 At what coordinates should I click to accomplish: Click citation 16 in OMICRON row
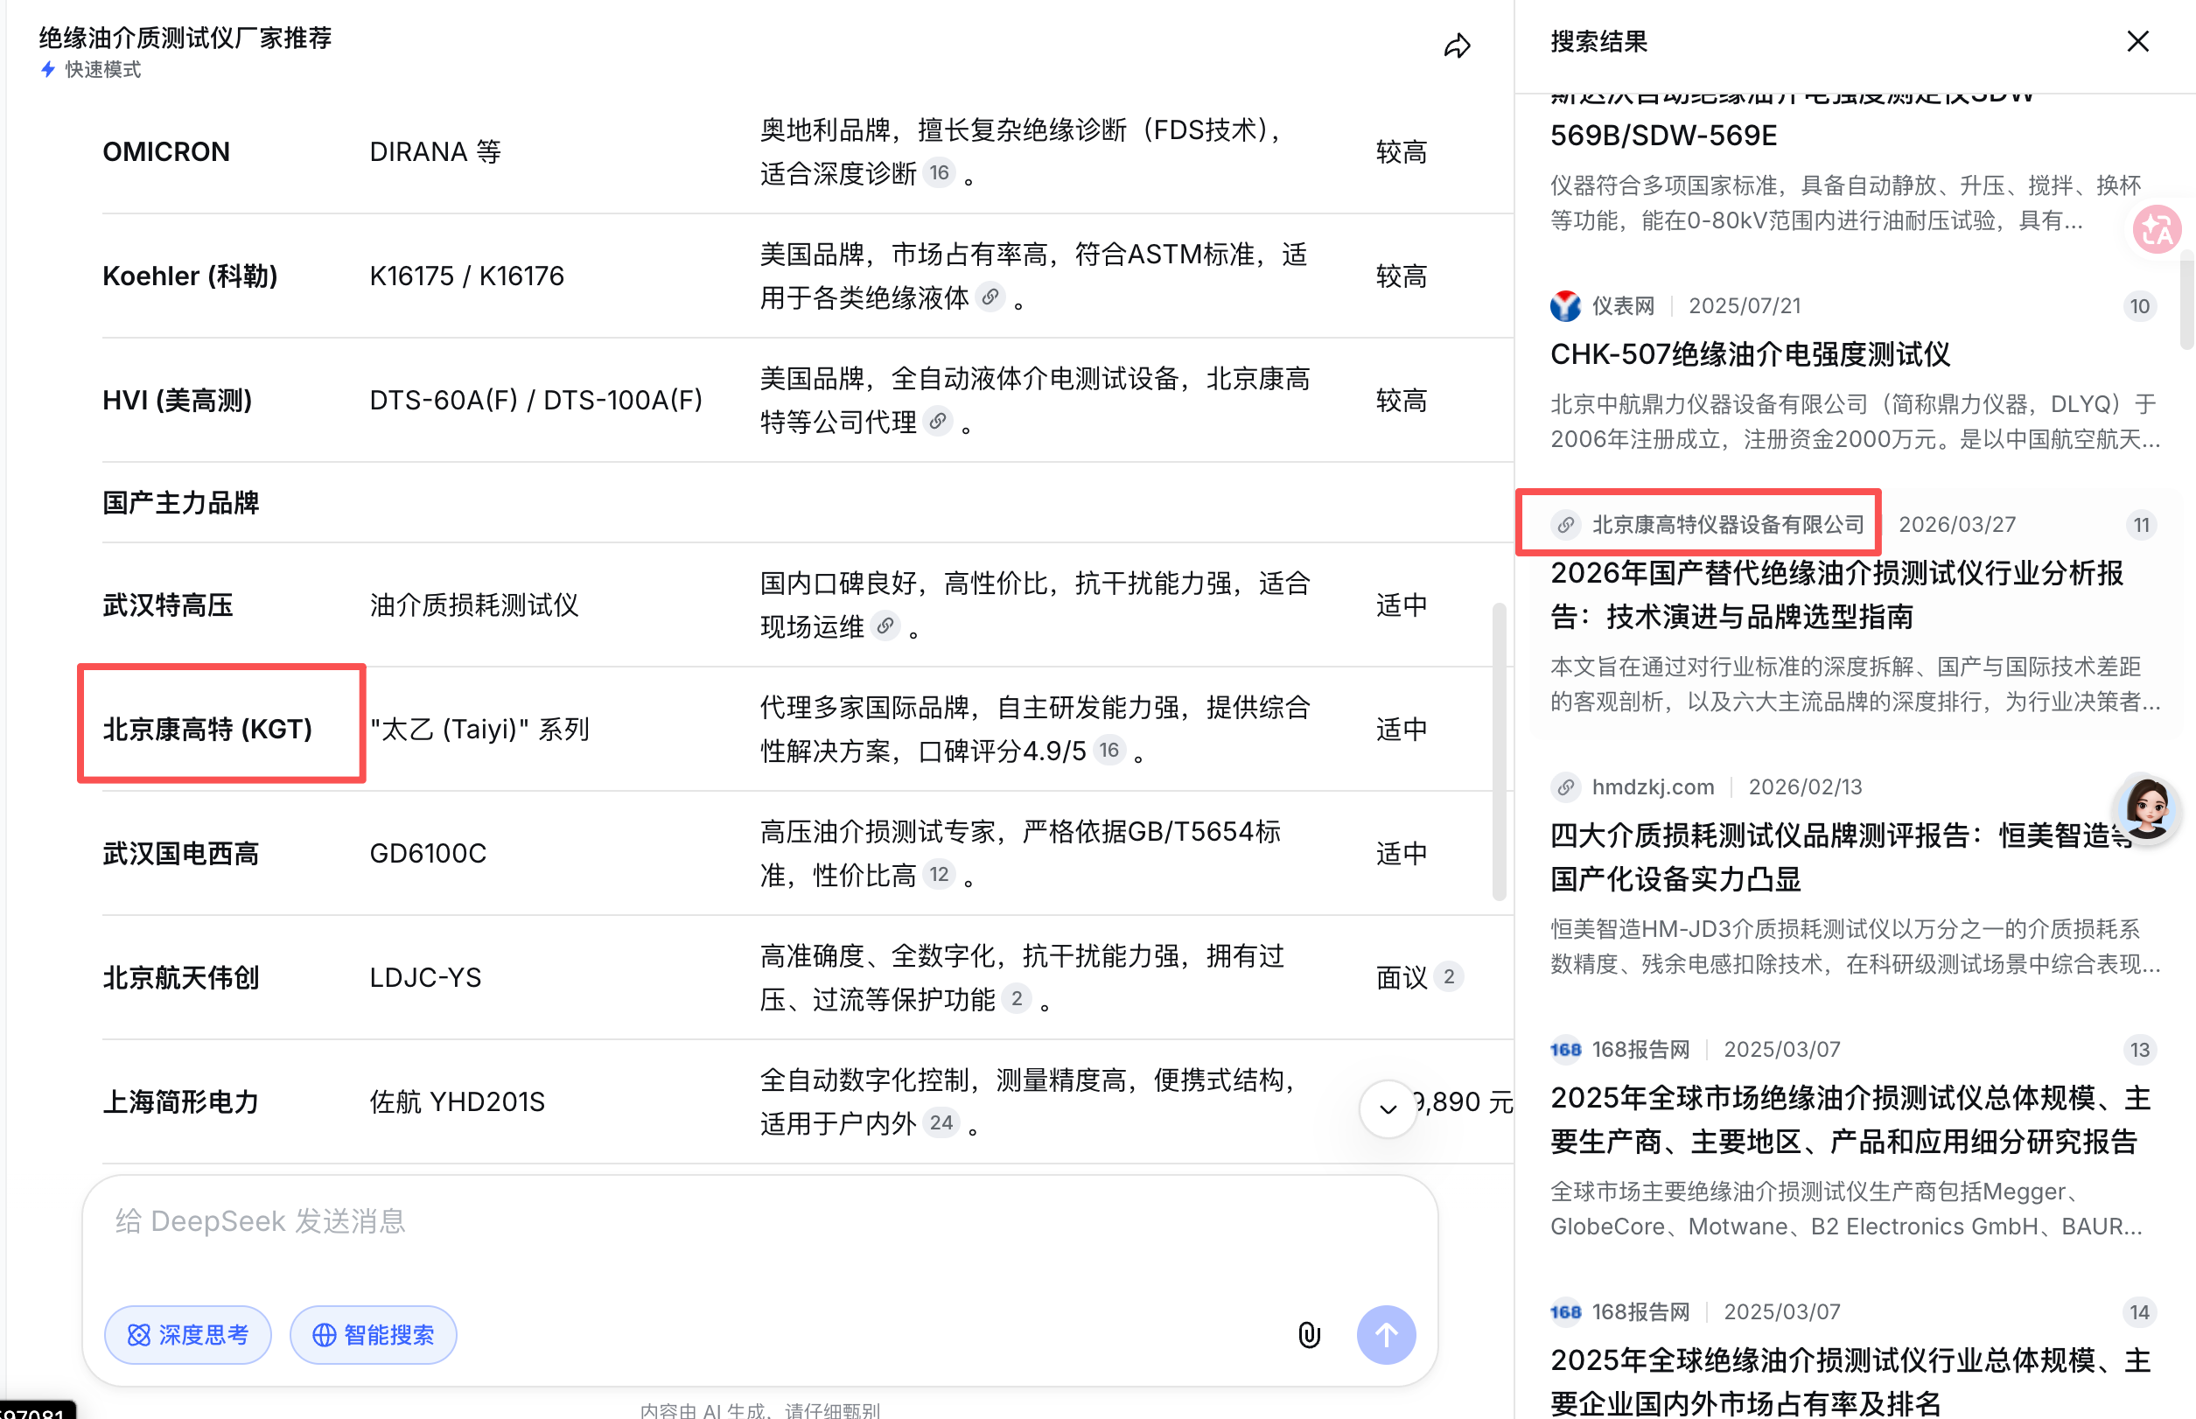point(939,172)
